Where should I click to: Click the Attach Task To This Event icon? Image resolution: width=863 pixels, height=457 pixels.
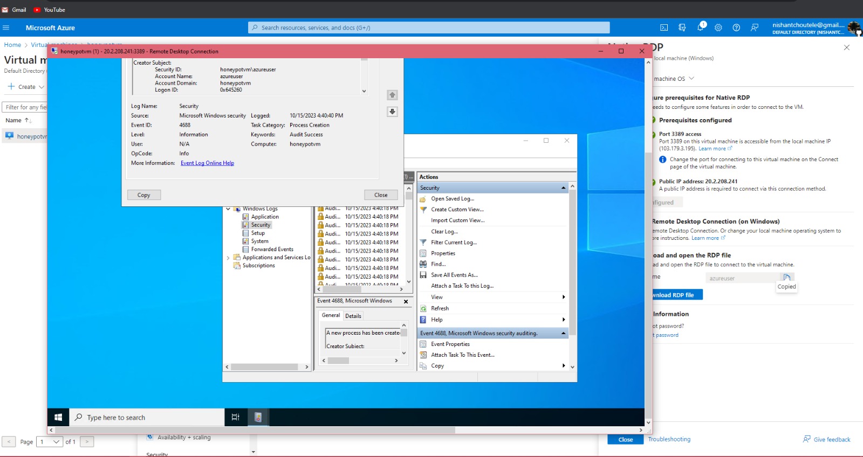pos(423,355)
